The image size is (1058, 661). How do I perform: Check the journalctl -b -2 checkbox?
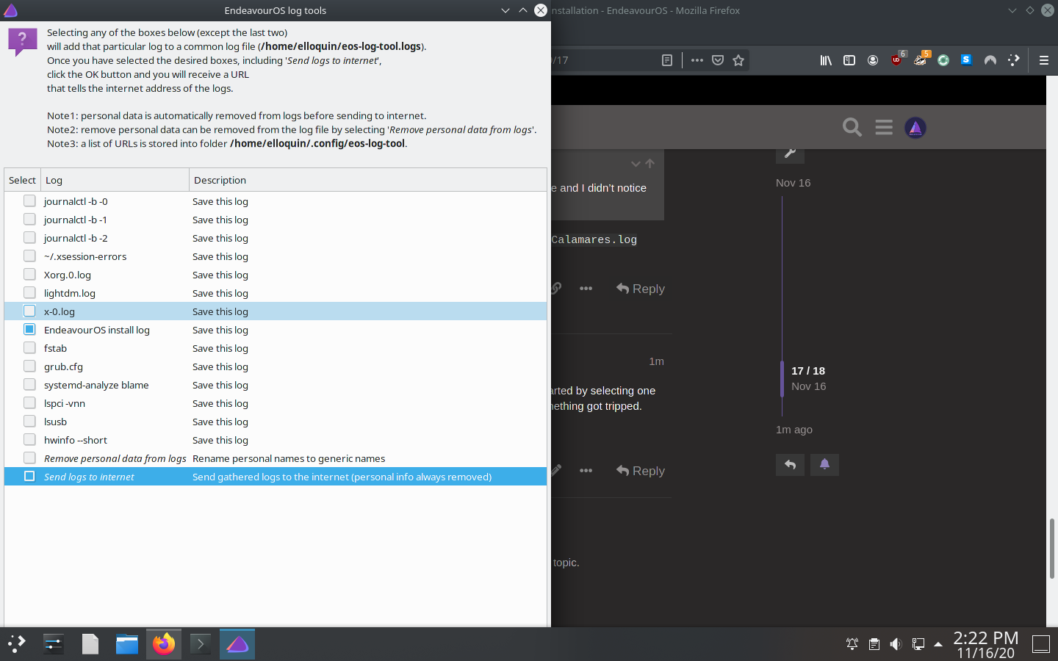click(x=29, y=237)
